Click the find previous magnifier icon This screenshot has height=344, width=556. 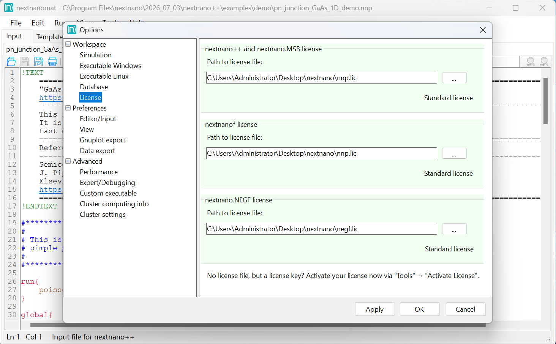[531, 62]
